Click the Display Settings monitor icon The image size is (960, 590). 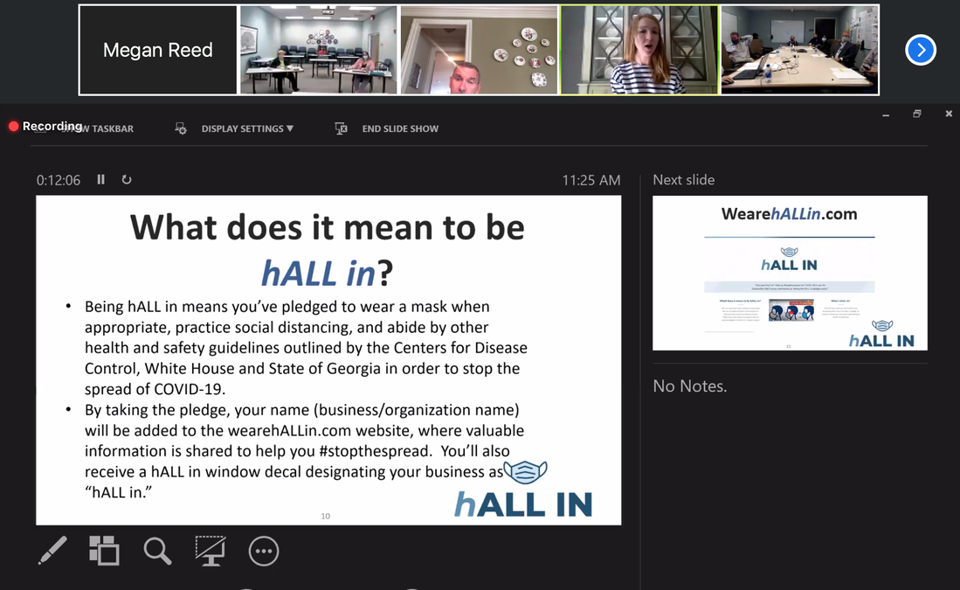(x=181, y=128)
